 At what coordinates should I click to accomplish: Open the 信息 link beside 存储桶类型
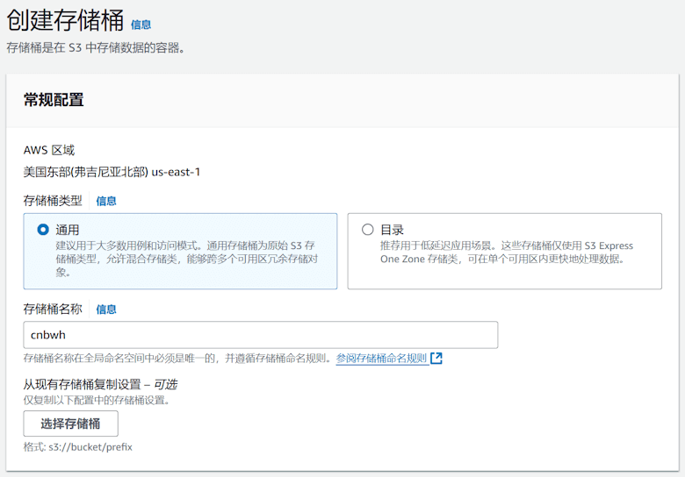[x=106, y=201]
